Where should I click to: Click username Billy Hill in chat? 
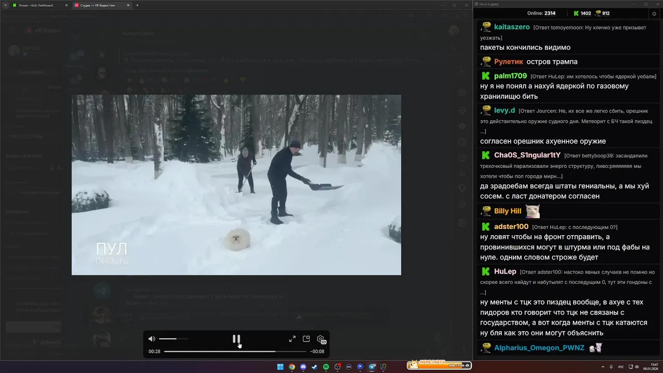(508, 211)
